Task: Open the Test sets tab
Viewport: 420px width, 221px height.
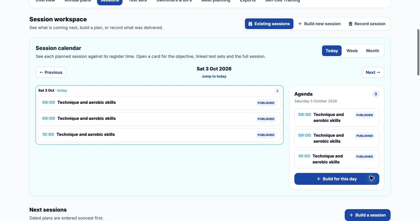Action: [138, 1]
